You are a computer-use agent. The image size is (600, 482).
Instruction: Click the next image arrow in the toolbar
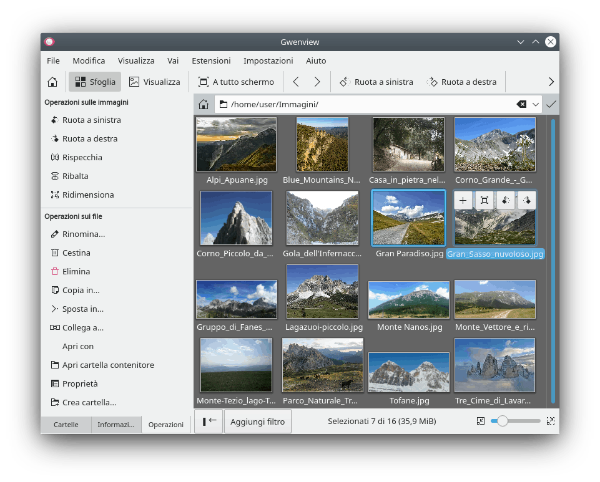[317, 82]
